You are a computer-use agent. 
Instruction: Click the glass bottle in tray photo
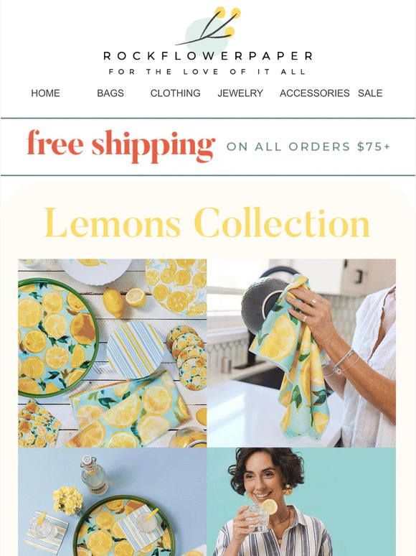pyautogui.click(x=94, y=475)
